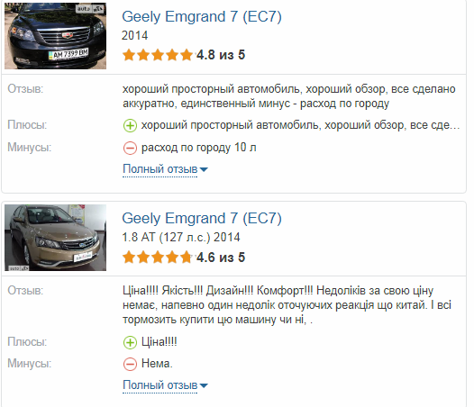Click dropdown arrow after second "Полный отзыв"
This screenshot has height=407, width=474.
pos(204,386)
